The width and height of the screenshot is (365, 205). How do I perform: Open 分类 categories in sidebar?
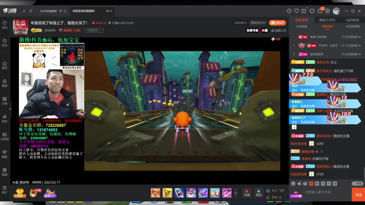point(5,101)
